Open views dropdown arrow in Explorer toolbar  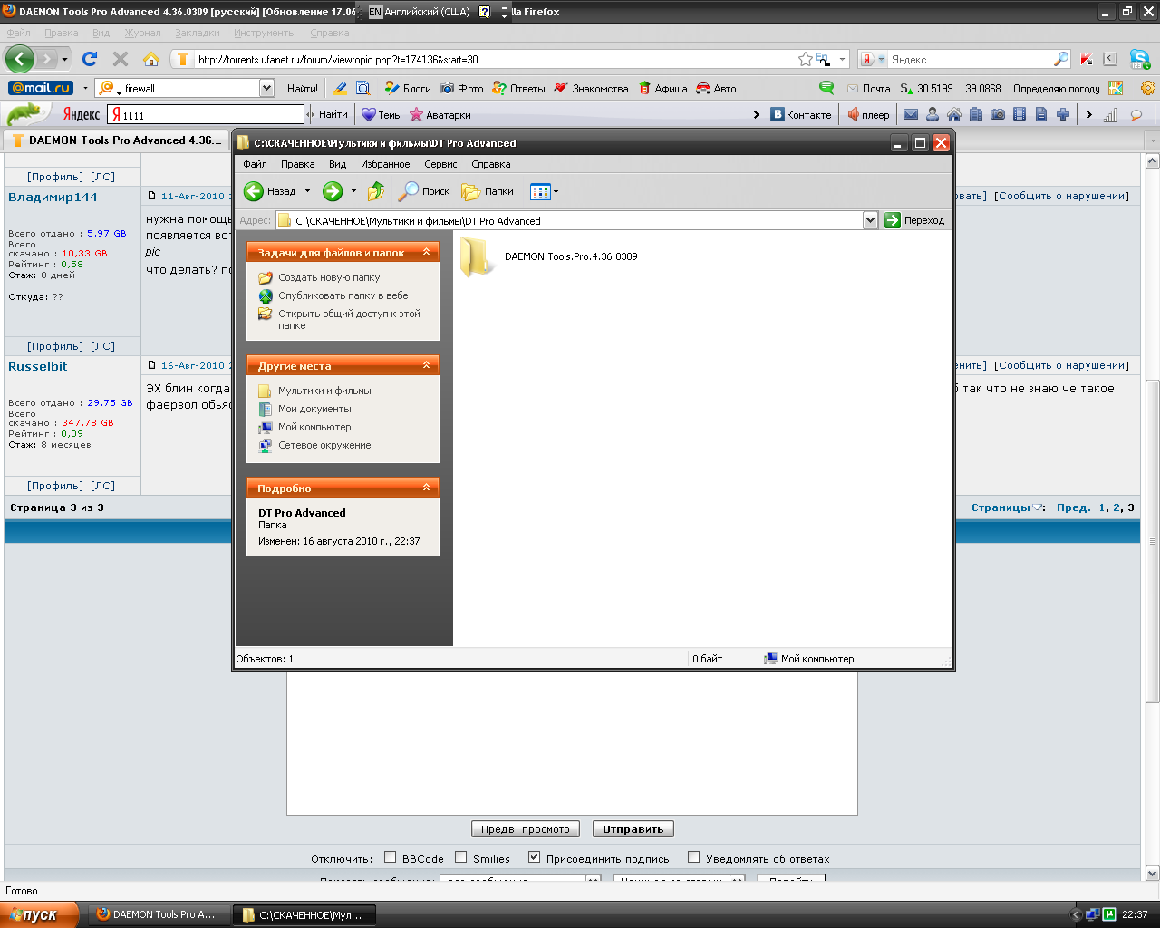(556, 191)
